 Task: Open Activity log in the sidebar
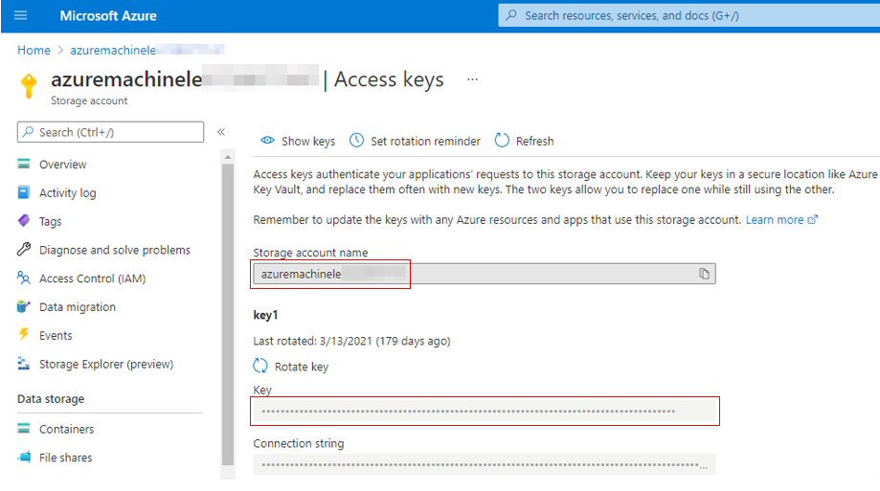point(67,193)
